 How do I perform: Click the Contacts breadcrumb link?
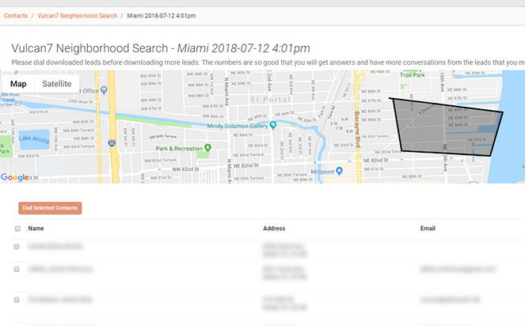[16, 16]
